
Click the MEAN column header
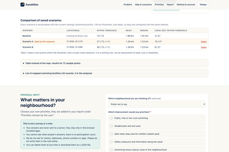128,31
